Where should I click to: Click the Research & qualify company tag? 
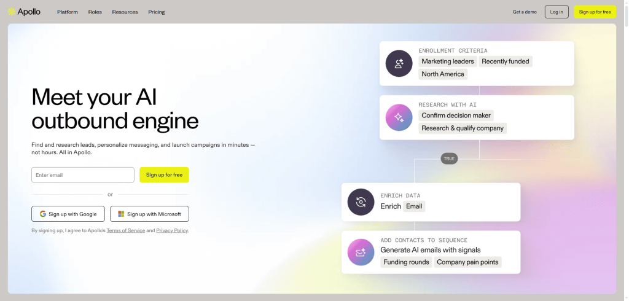click(x=463, y=128)
